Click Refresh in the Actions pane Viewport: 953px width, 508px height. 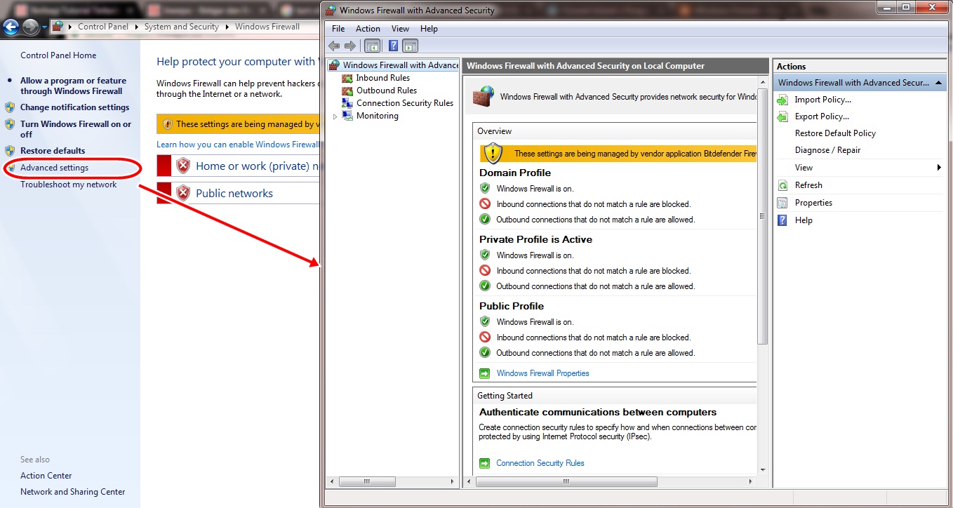pyautogui.click(x=808, y=185)
